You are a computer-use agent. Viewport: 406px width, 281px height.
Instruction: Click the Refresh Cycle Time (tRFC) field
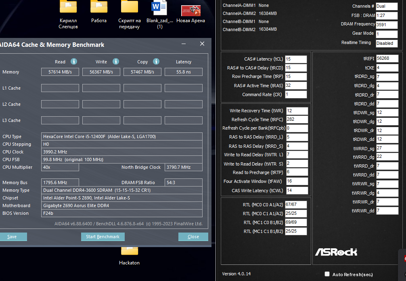297,120
